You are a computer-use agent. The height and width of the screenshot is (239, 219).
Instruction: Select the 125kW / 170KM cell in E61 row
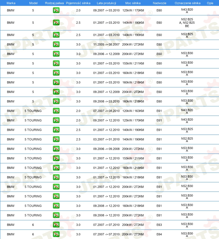pyautogui.click(x=133, y=120)
